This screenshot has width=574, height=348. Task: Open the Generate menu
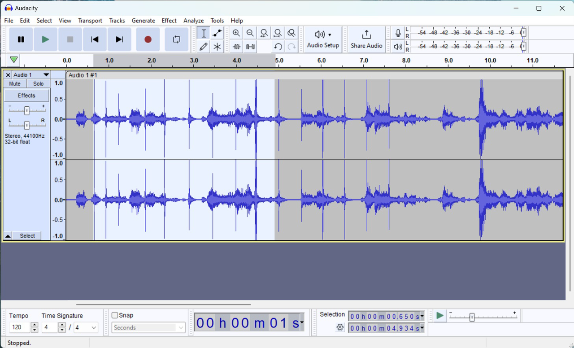pos(143,21)
